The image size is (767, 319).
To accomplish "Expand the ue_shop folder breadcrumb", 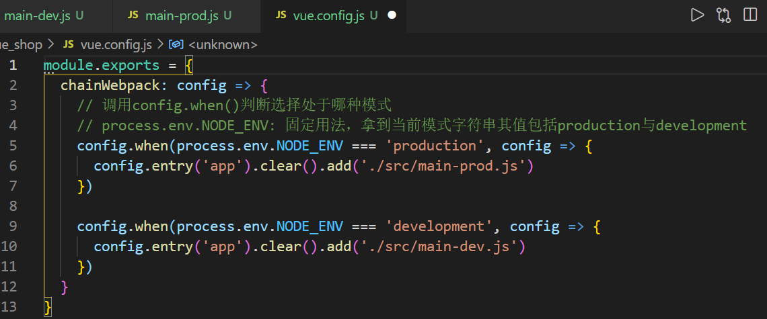I will tap(20, 44).
